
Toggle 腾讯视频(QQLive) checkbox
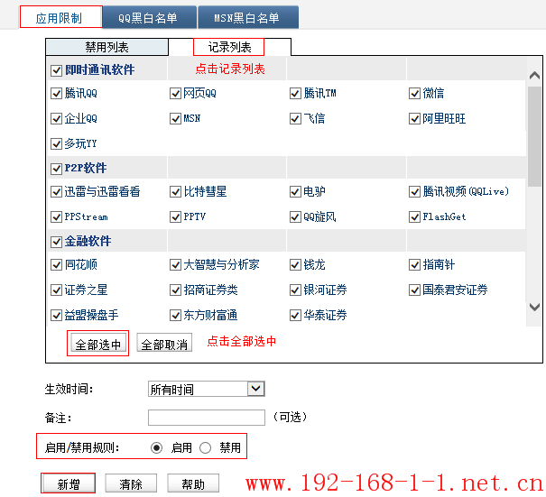pos(414,191)
